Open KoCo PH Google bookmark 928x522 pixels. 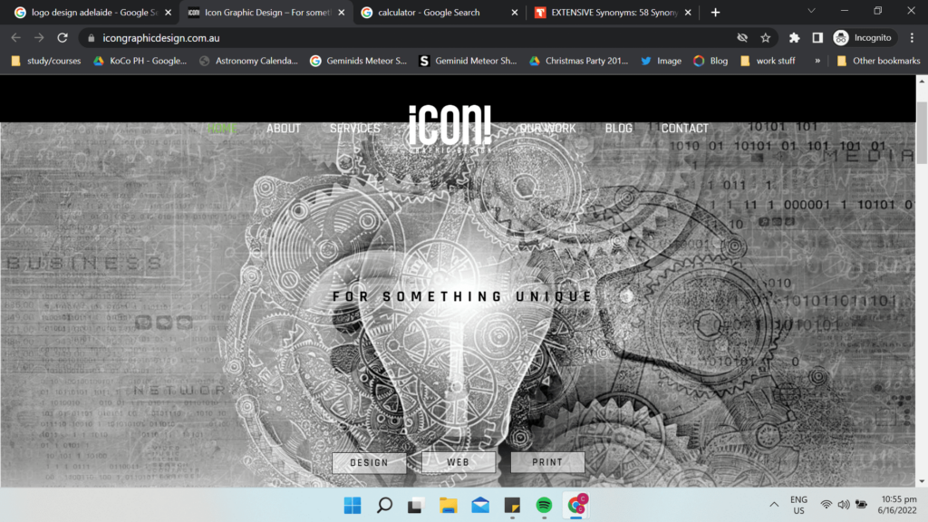pyautogui.click(x=140, y=61)
